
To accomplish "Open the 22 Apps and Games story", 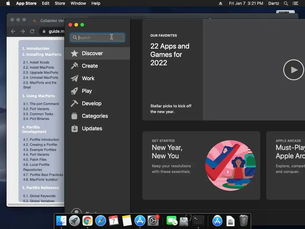I will [224, 70].
